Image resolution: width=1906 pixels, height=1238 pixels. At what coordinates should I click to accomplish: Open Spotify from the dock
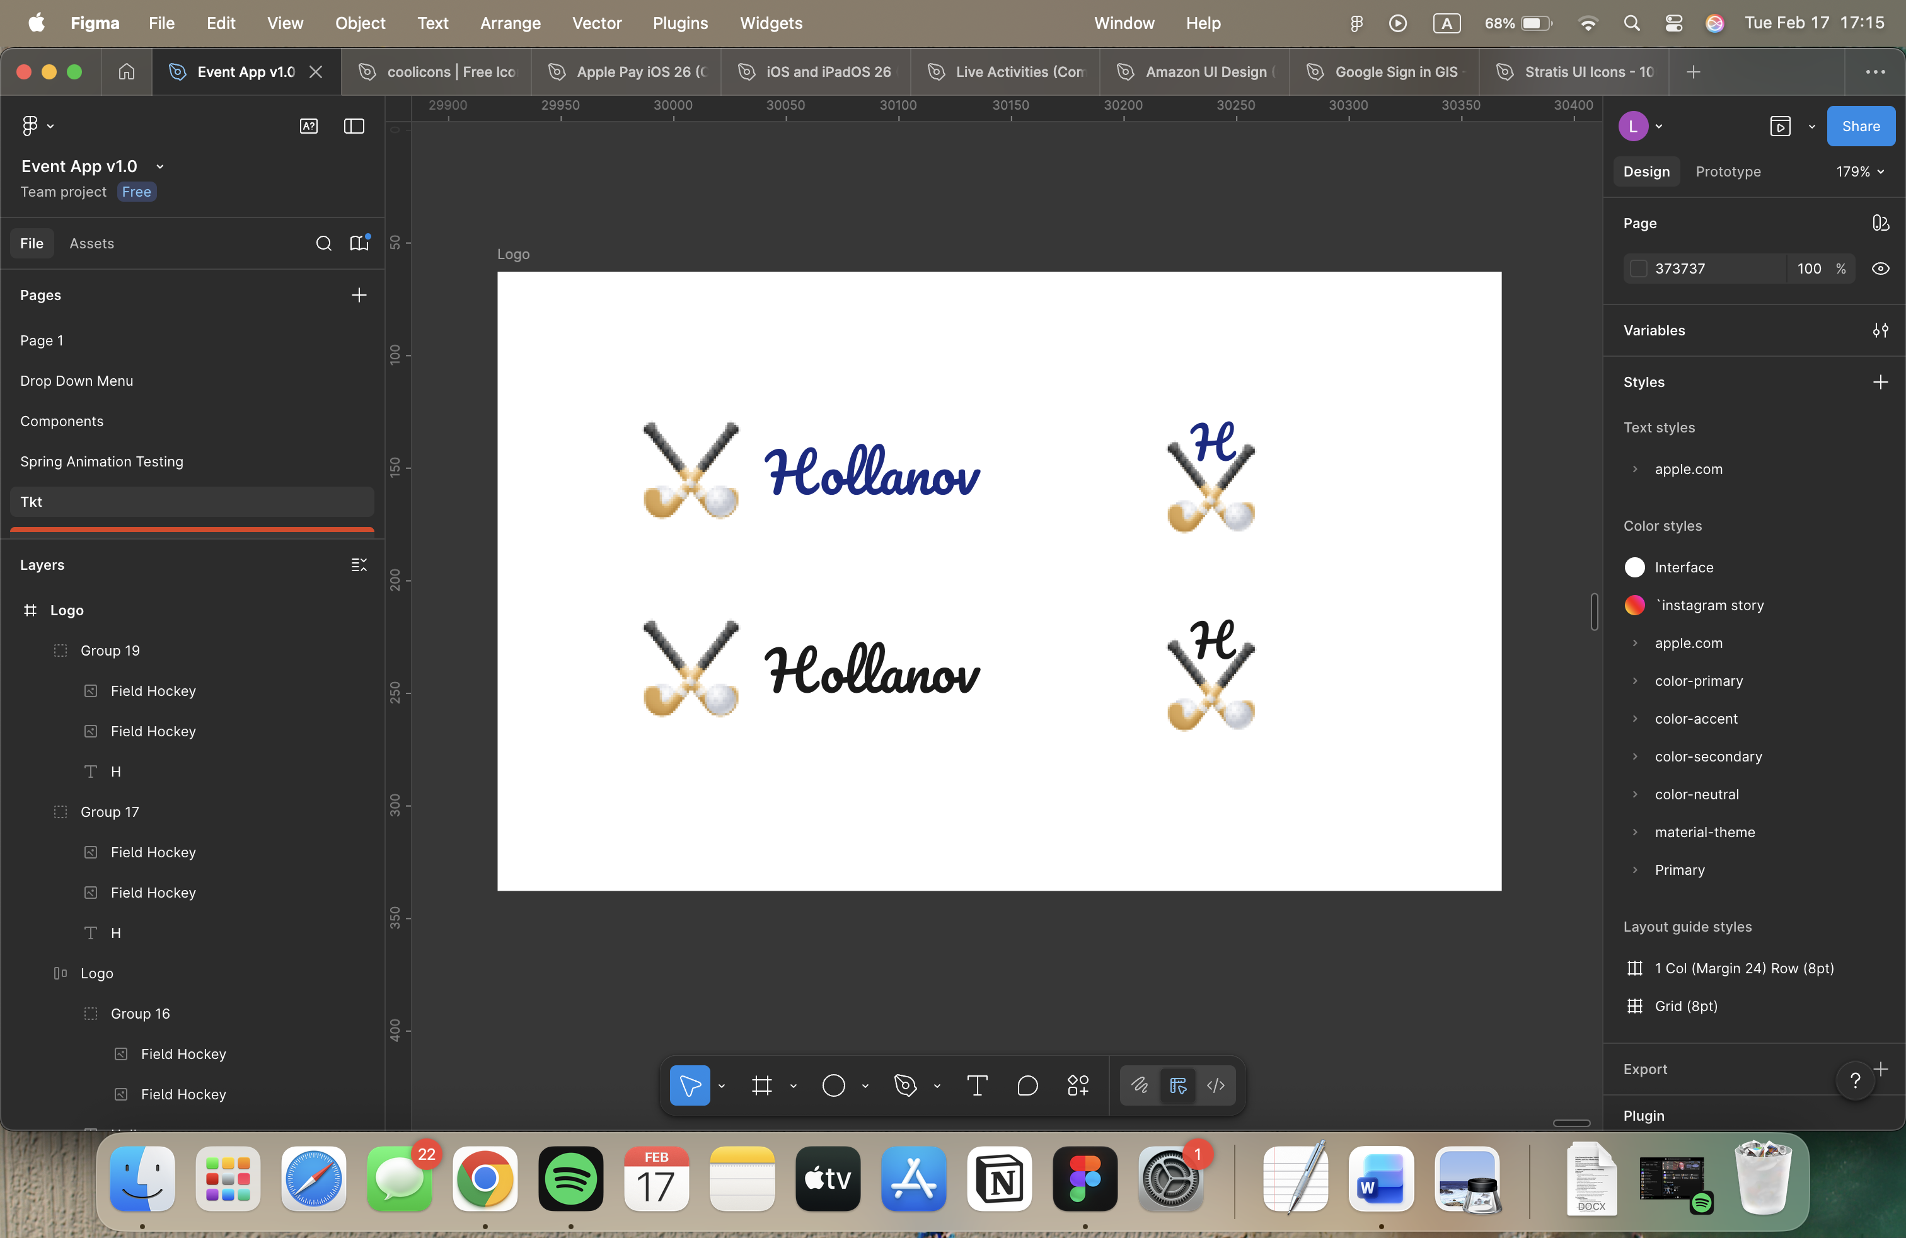click(570, 1179)
